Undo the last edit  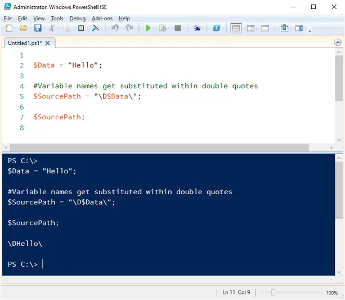point(115,28)
